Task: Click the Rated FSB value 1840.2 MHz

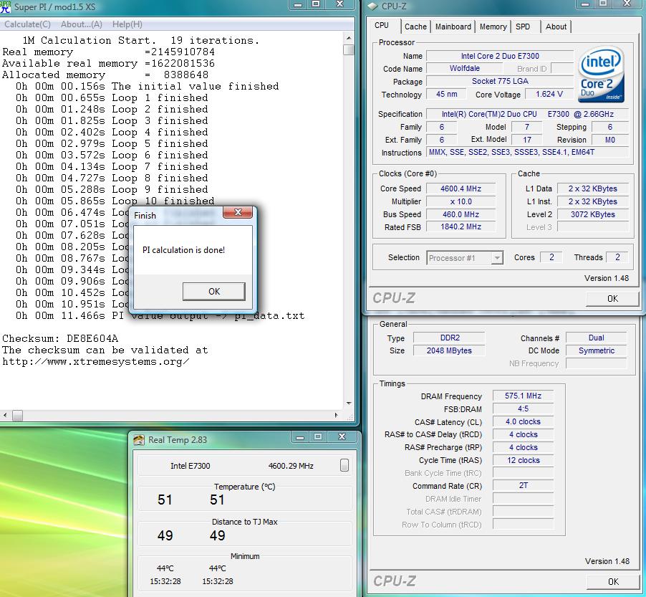Action: click(461, 226)
